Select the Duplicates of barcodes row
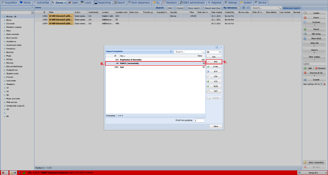Image resolution: width=328 pixels, height=175 pixels. [155, 59]
